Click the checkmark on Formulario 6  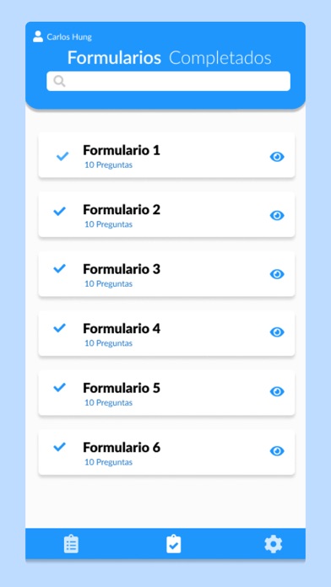60,446
